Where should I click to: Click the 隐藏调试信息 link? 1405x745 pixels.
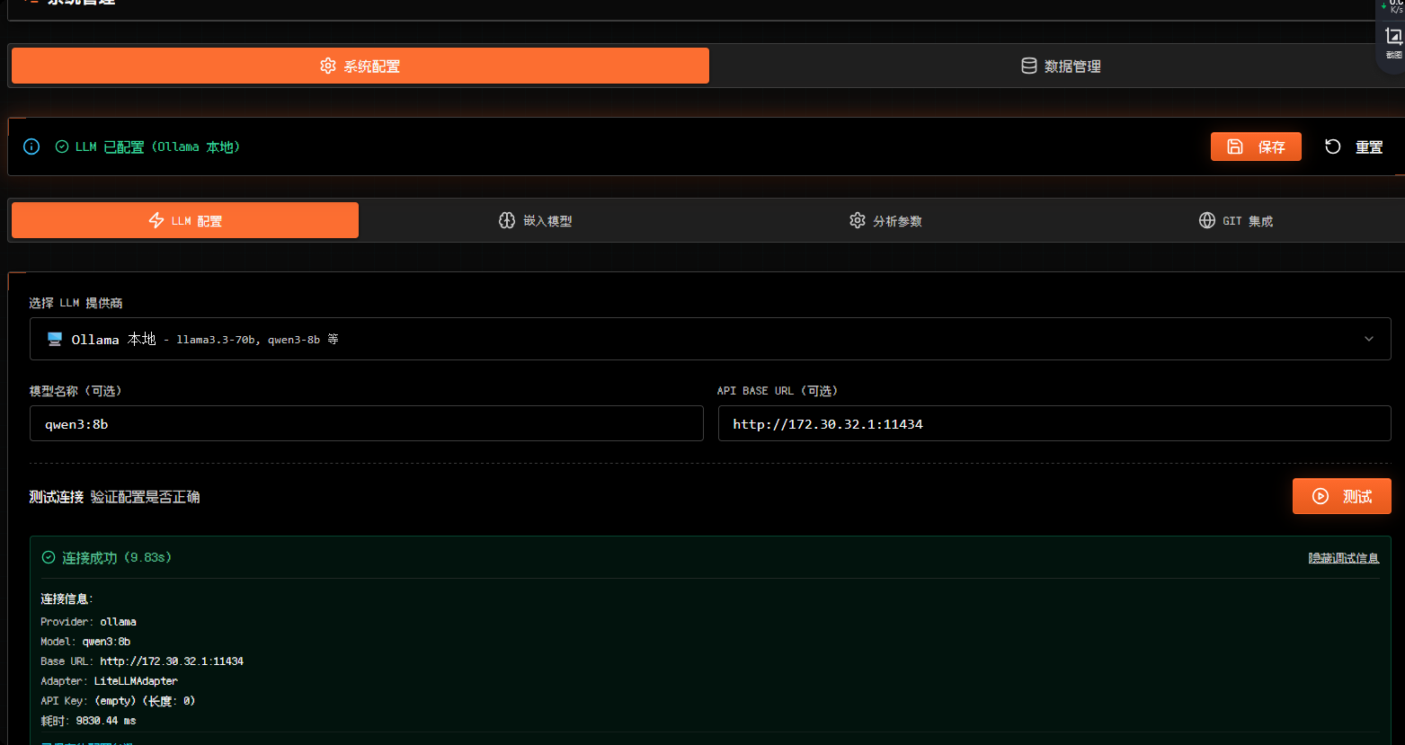click(x=1344, y=558)
